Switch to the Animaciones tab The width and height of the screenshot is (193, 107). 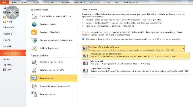point(64,2)
